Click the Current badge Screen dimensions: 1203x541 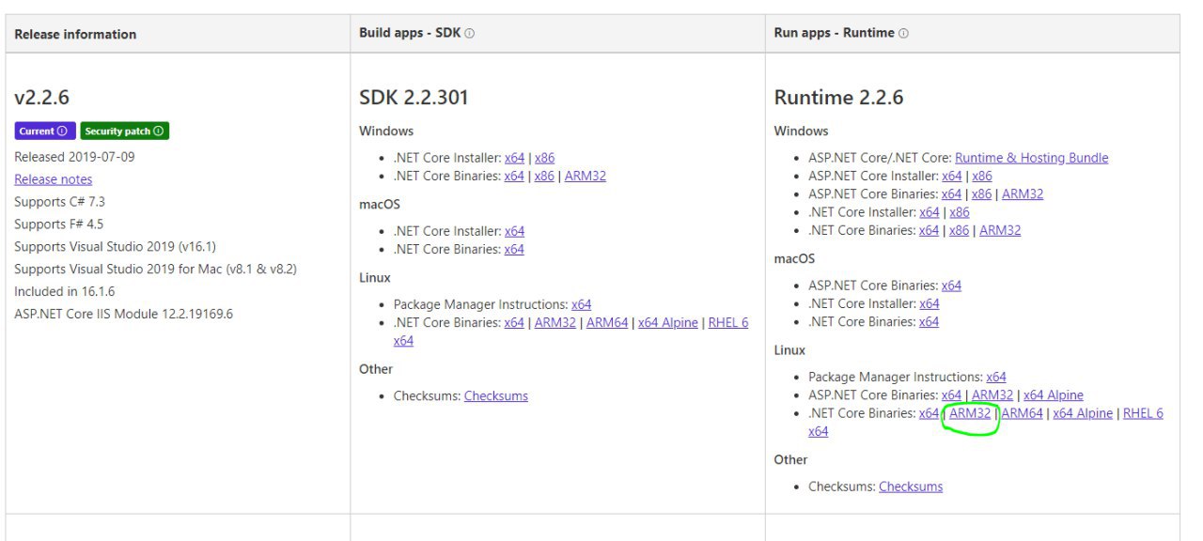[44, 131]
